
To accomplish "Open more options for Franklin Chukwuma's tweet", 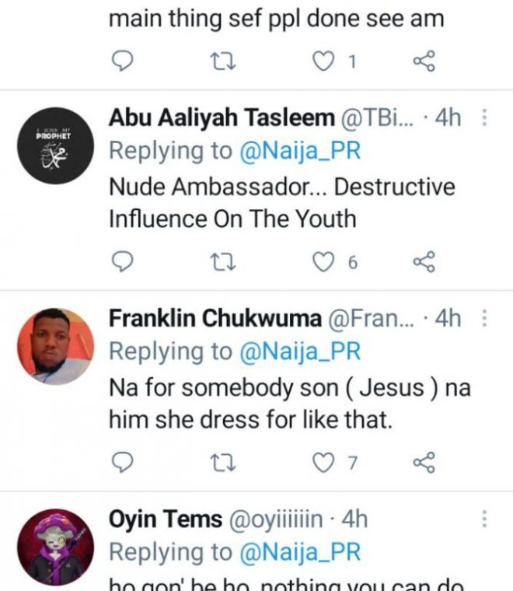I will (485, 318).
